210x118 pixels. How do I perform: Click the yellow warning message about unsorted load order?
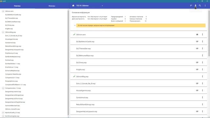[x=141, y=26]
